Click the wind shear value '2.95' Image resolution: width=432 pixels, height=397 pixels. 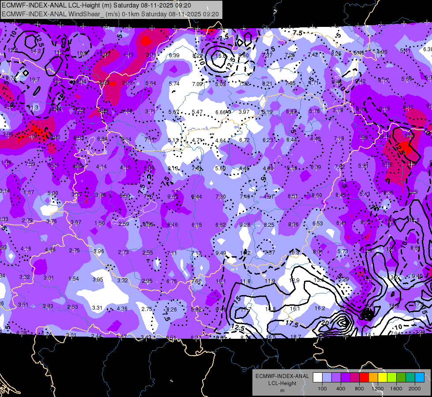[147, 281]
